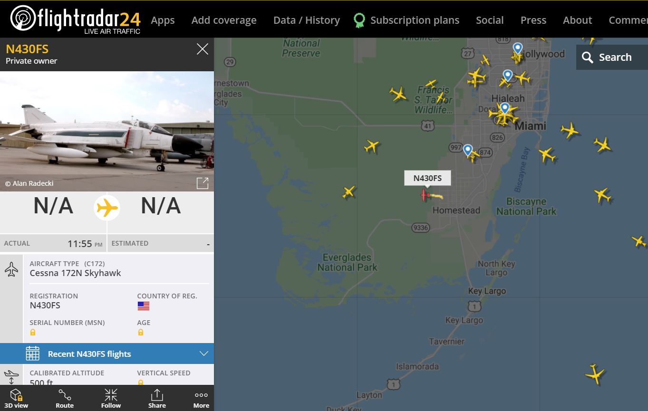
Task: Click the locked Serial Number padlock icon
Action: tap(33, 333)
